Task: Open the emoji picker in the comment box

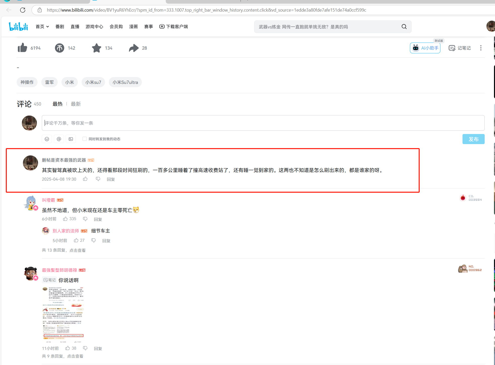Action: tap(47, 139)
